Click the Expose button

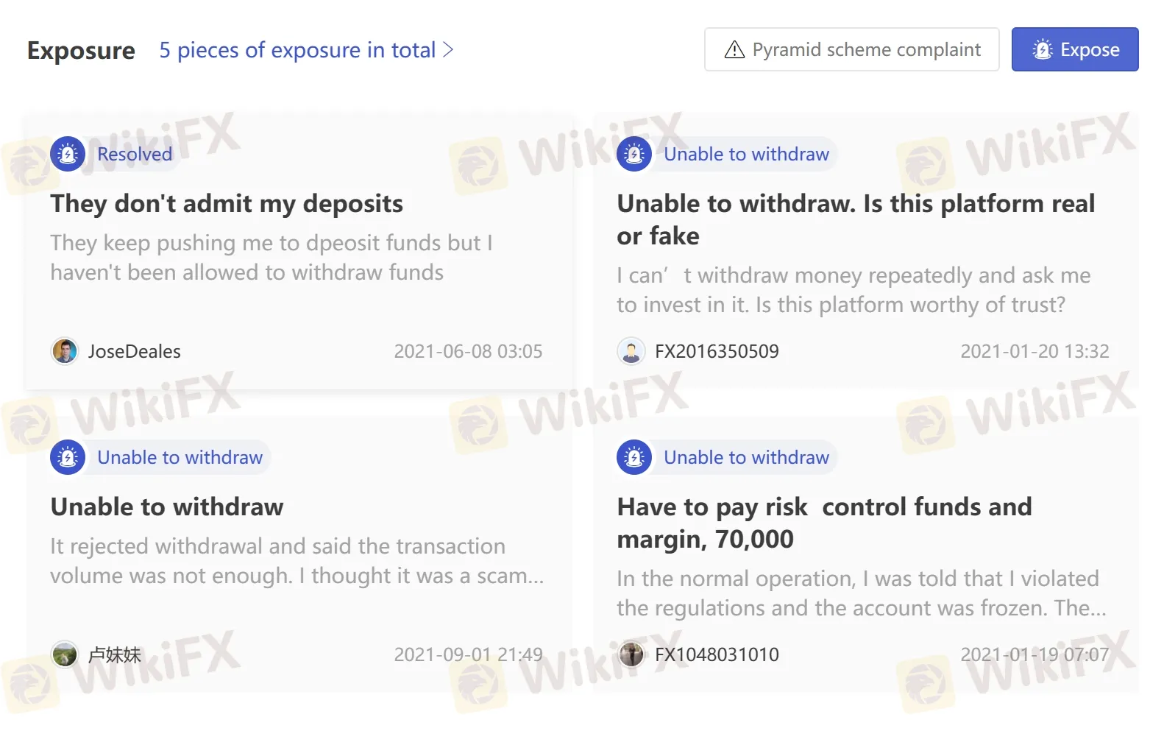(x=1075, y=49)
